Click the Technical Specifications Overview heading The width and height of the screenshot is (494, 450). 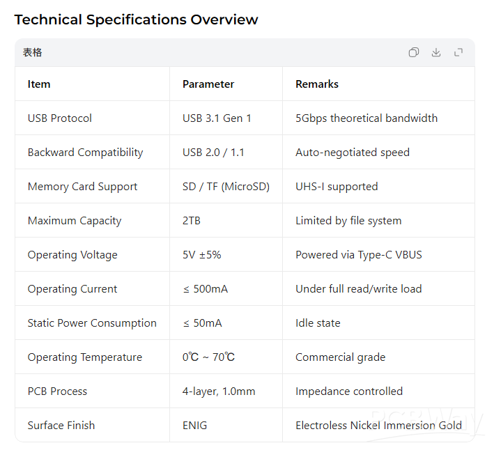point(136,20)
